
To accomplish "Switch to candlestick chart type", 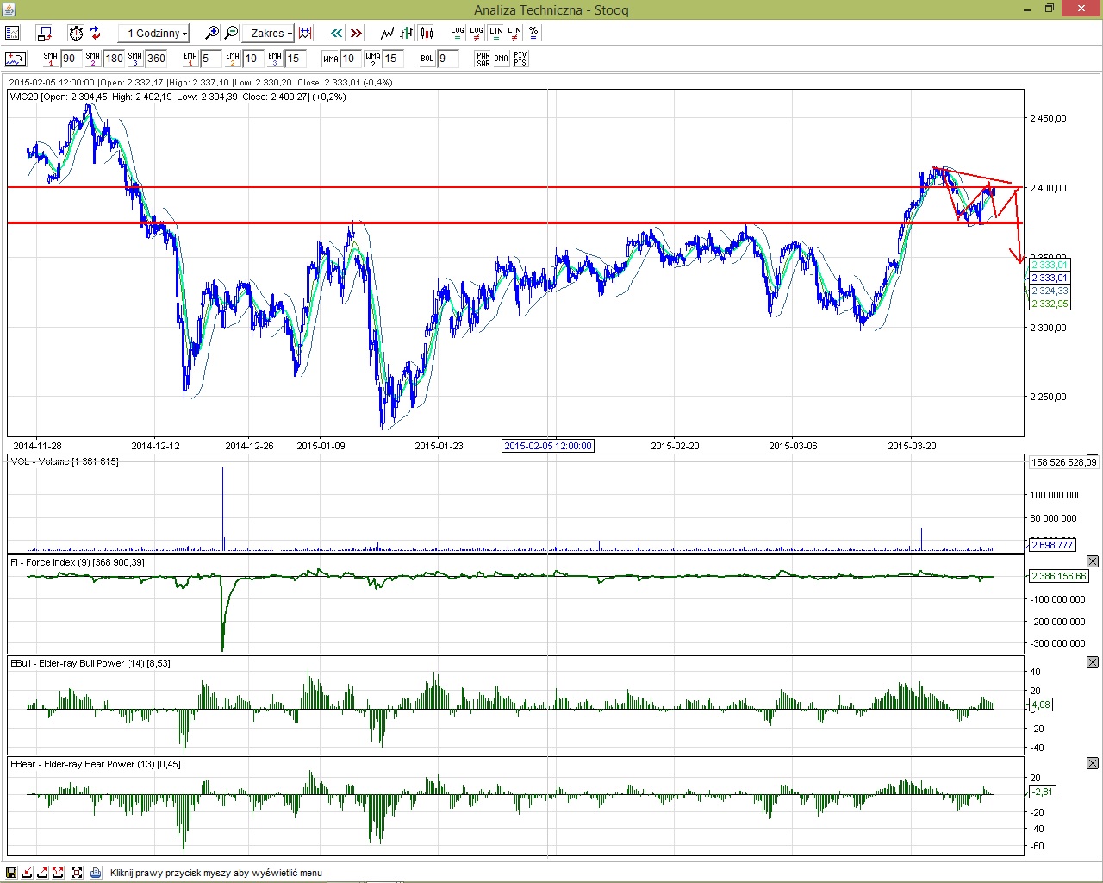I will pyautogui.click(x=427, y=33).
